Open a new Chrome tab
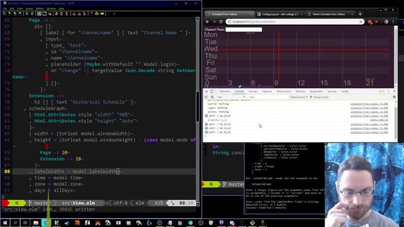The height and width of the screenshot is (227, 404). click(x=360, y=14)
